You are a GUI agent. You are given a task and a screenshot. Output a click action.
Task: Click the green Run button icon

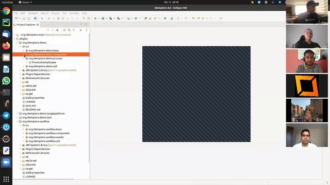(x=103, y=18)
